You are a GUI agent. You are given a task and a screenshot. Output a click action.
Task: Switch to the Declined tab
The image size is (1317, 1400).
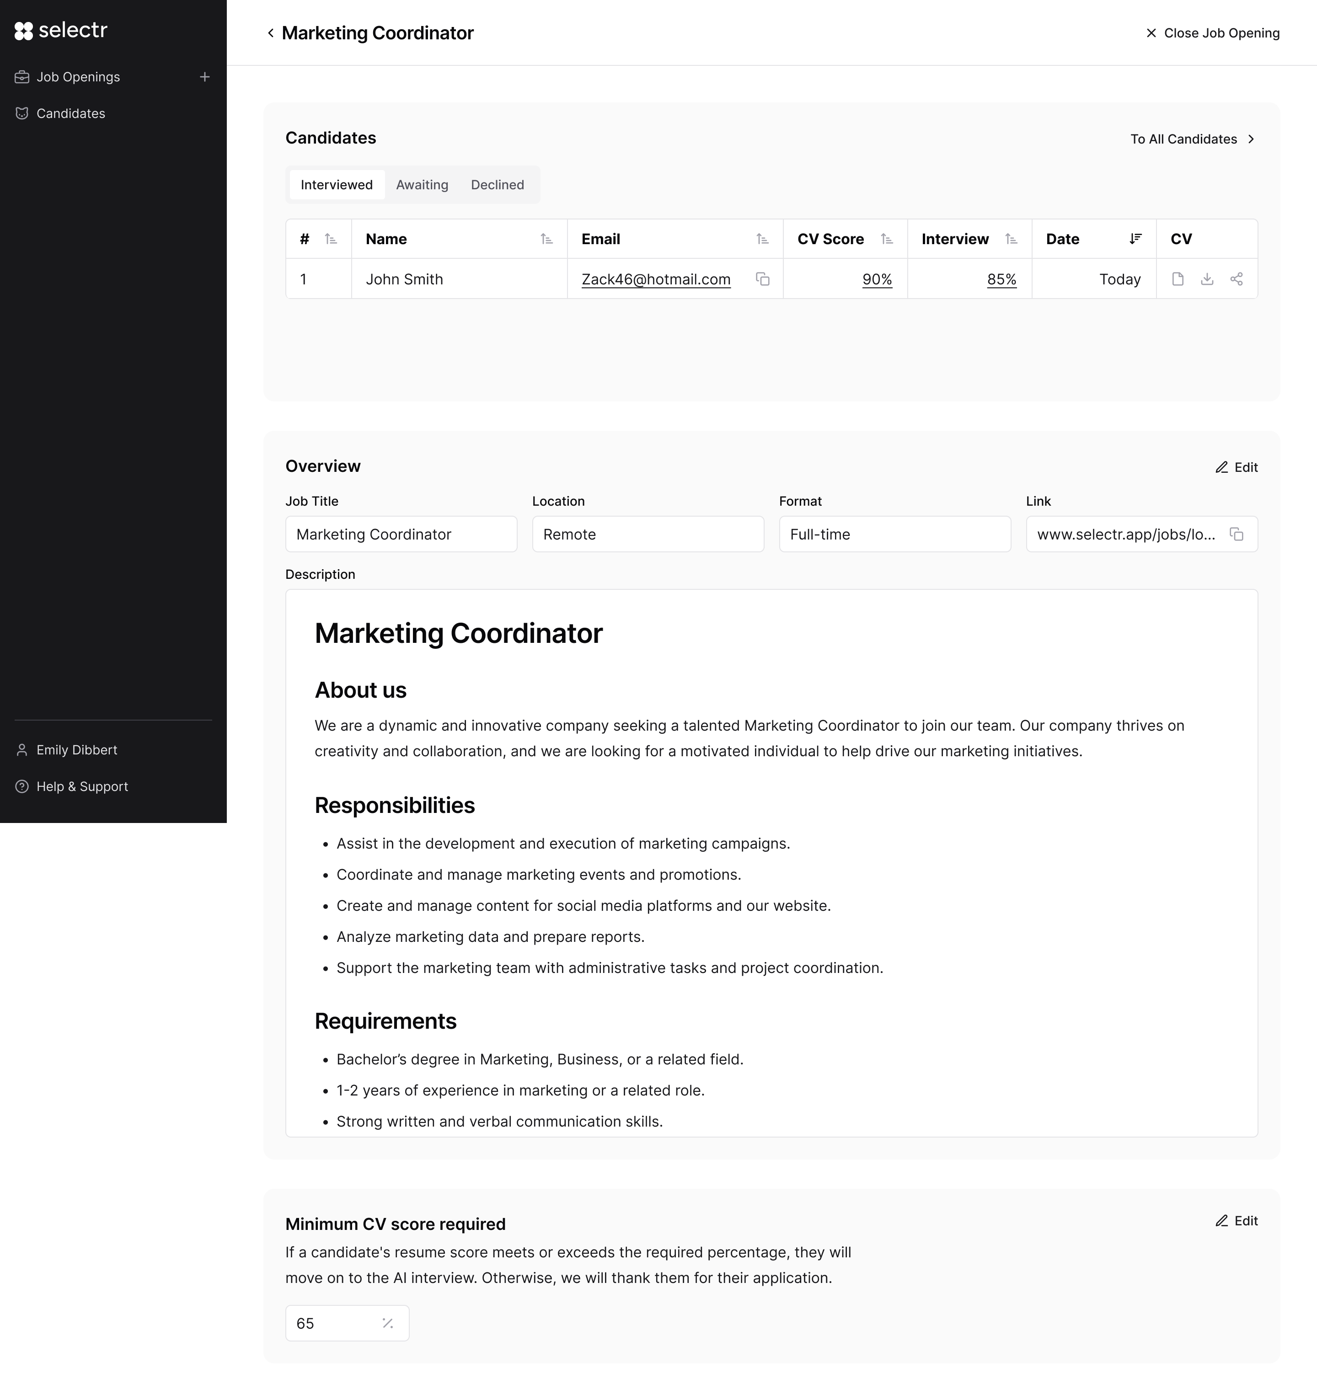coord(497,185)
